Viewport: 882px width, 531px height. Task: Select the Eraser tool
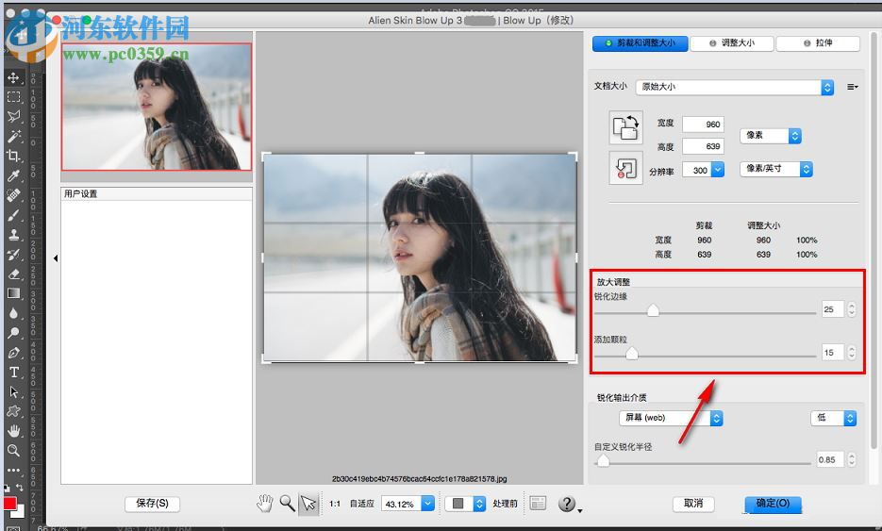point(13,274)
